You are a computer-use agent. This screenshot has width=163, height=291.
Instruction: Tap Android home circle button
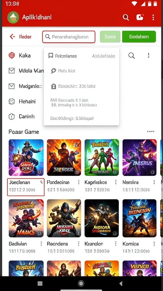(x=81, y=283)
